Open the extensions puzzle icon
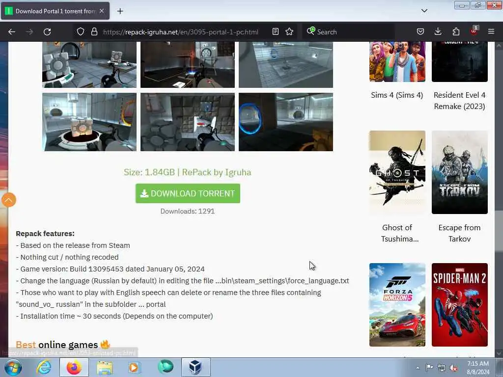Screen dimensions: 503x377 pos(456,32)
